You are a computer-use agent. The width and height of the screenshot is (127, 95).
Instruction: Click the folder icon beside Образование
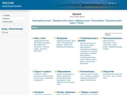click(x=55, y=71)
